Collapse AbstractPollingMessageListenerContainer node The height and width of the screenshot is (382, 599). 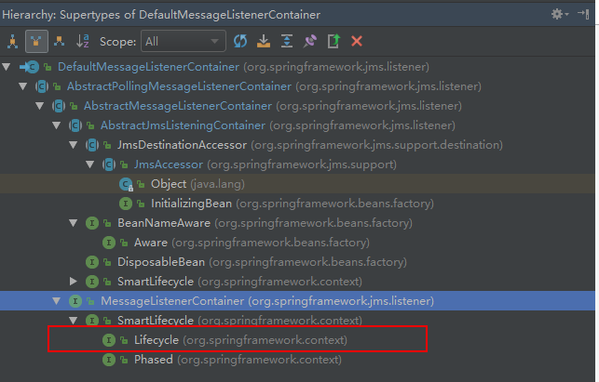click(23, 86)
